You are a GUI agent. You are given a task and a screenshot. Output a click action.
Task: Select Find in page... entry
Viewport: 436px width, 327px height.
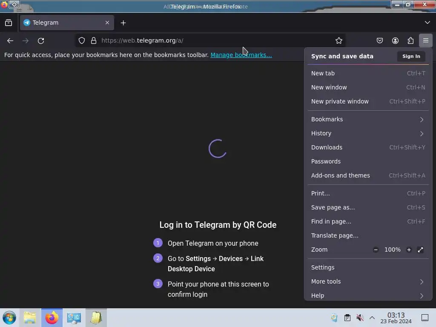click(368, 221)
